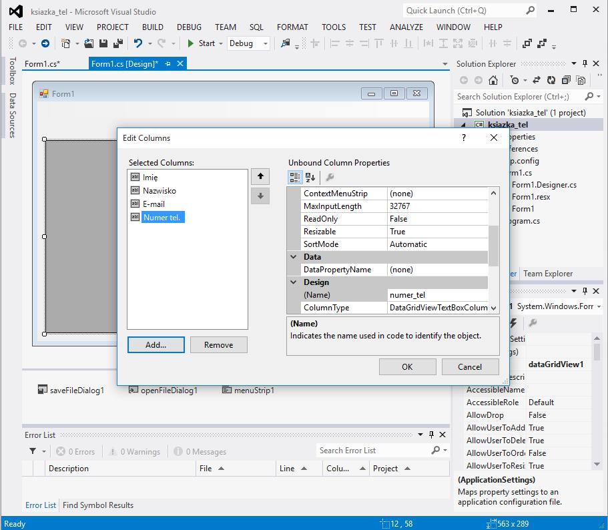This screenshot has width=608, height=530.
Task: Click the Save All toolbar icon
Action: point(118,43)
